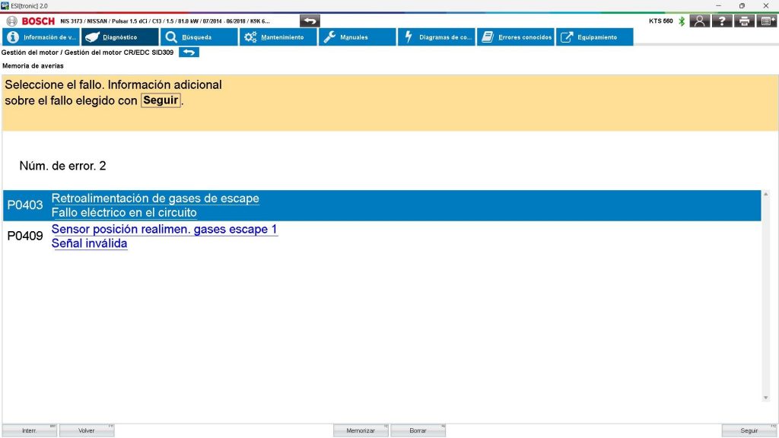The width and height of the screenshot is (779, 438).
Task: Click the Gestión del motor breadcrumb text
Action: tap(87, 52)
